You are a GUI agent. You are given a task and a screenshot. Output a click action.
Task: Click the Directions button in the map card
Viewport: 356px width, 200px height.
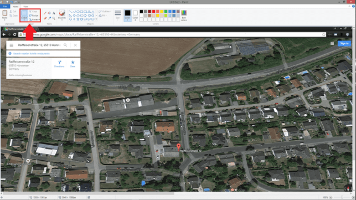pos(59,64)
